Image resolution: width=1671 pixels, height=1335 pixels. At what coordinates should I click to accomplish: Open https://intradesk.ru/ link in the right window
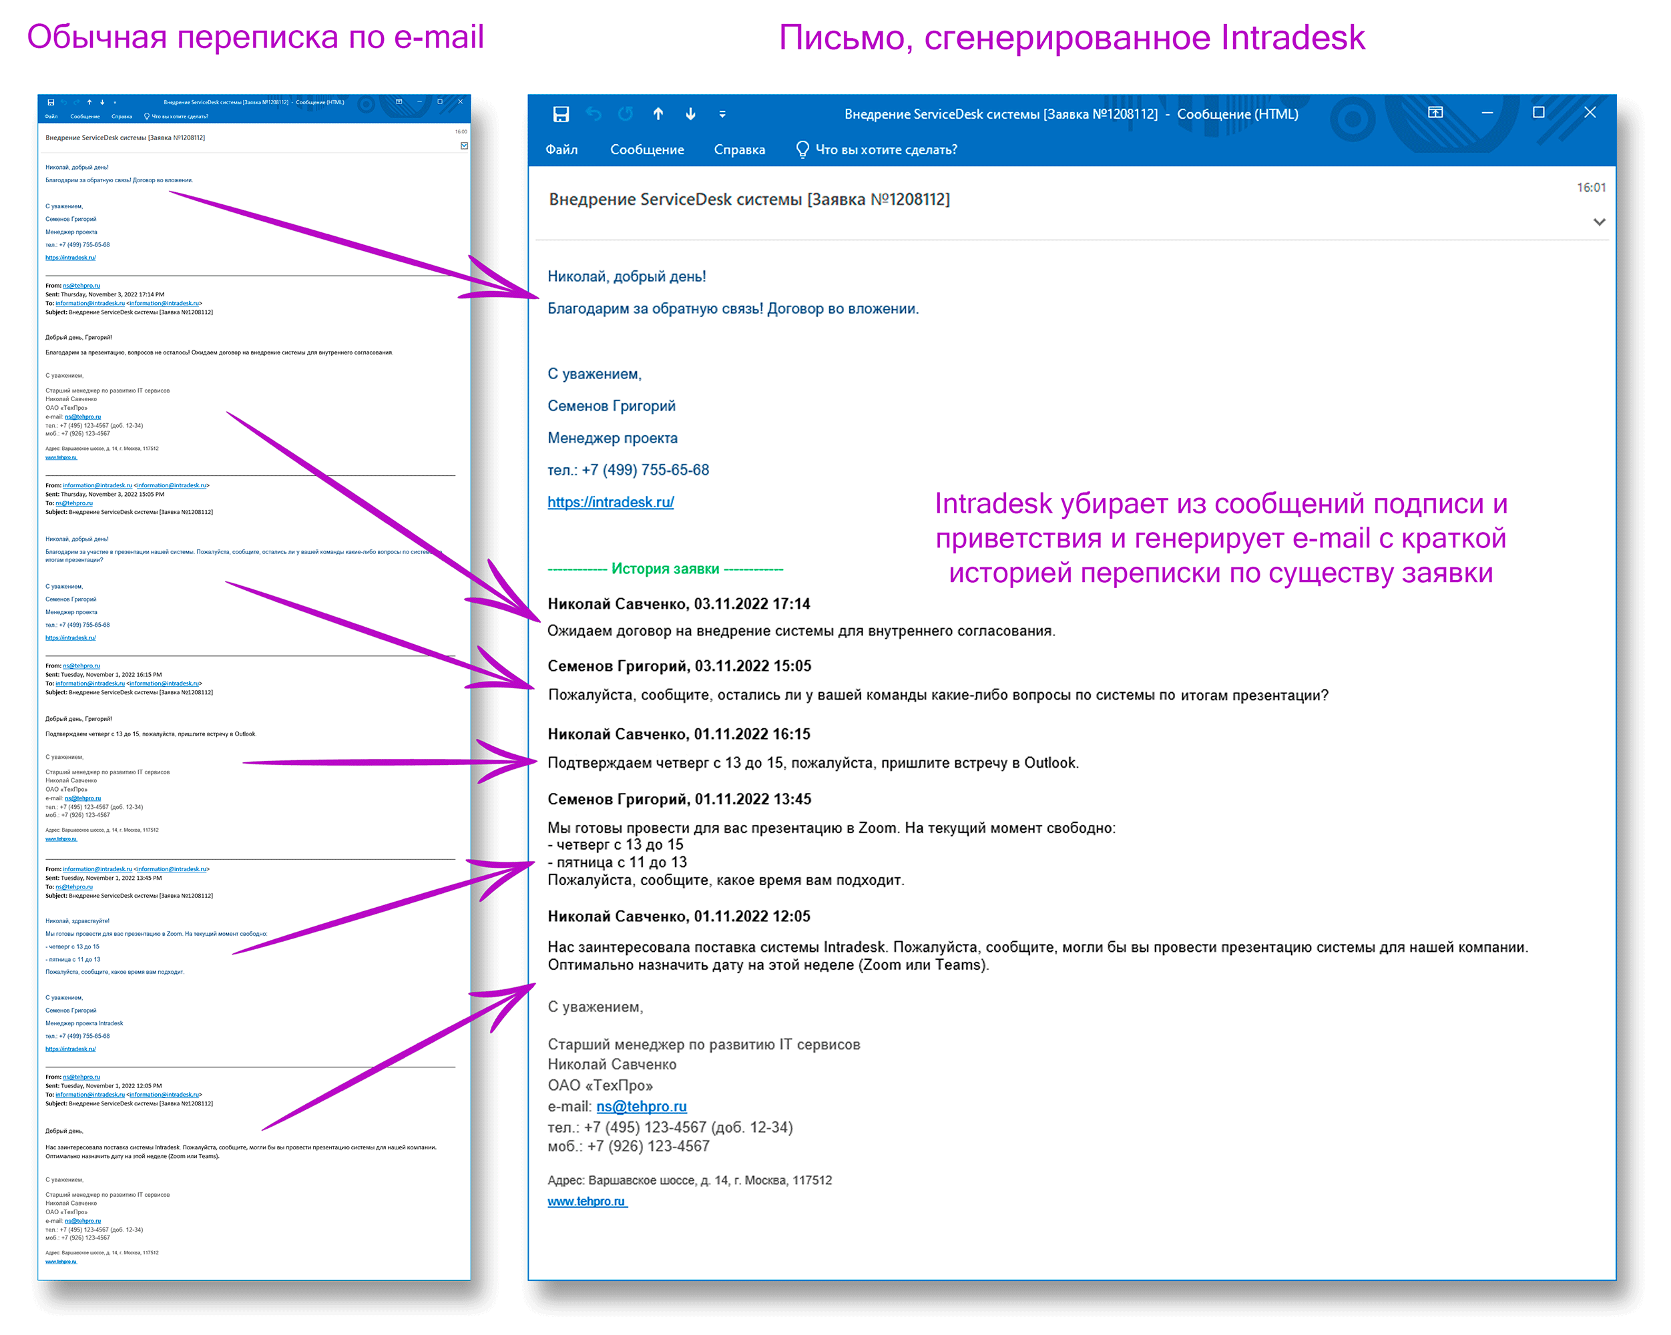611,502
